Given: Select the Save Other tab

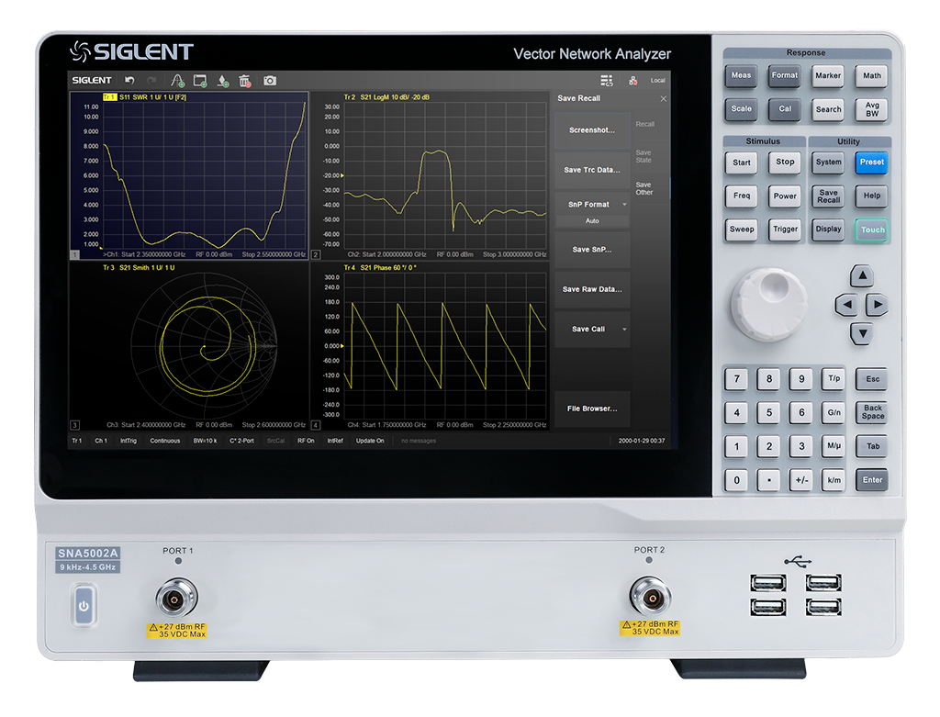Looking at the screenshot, I should [x=644, y=189].
